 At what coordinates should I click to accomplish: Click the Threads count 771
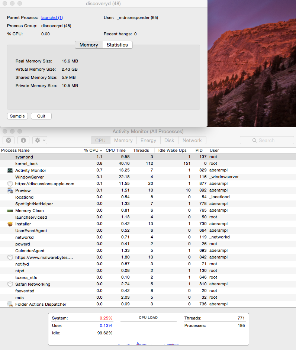click(241, 318)
